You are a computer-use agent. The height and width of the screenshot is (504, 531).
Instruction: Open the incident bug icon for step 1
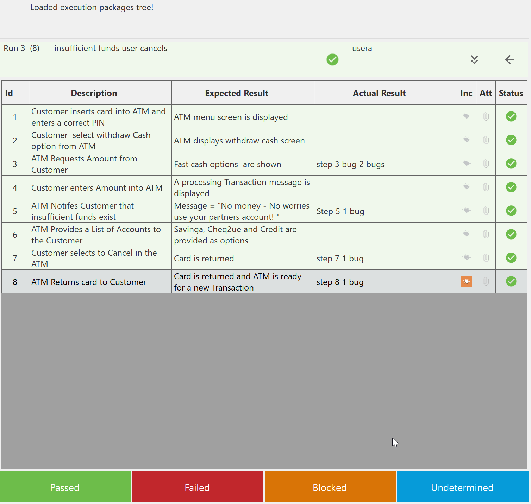point(466,116)
